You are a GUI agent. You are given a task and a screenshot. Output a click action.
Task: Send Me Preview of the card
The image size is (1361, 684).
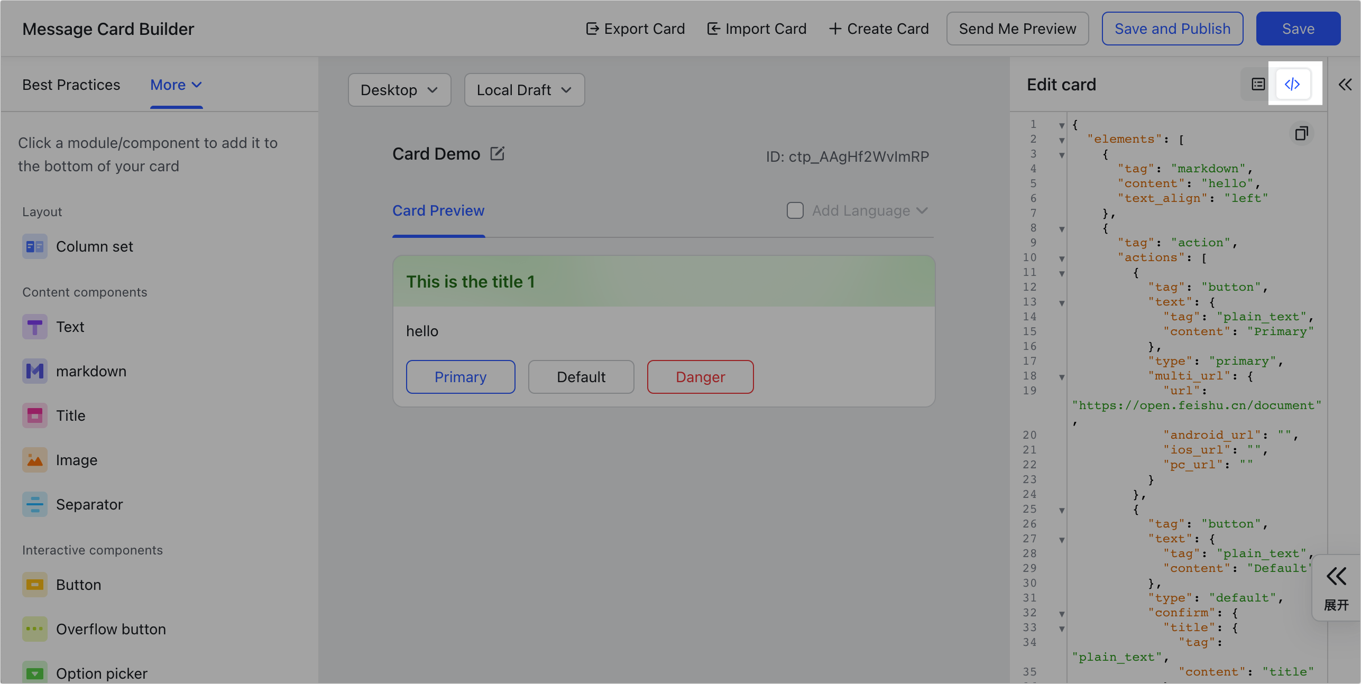[1017, 29]
